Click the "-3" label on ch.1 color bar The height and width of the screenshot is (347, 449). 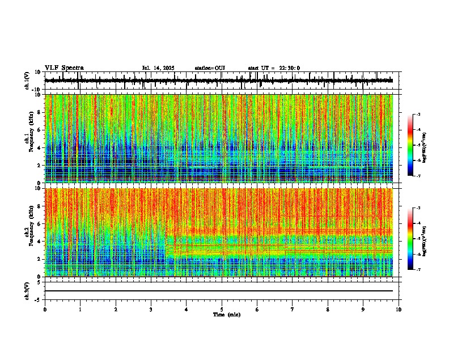click(418, 115)
